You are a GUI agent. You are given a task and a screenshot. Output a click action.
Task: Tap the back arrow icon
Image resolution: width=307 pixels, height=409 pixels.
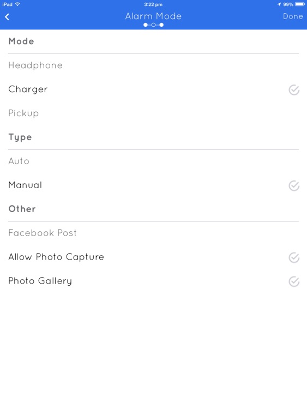point(7,17)
